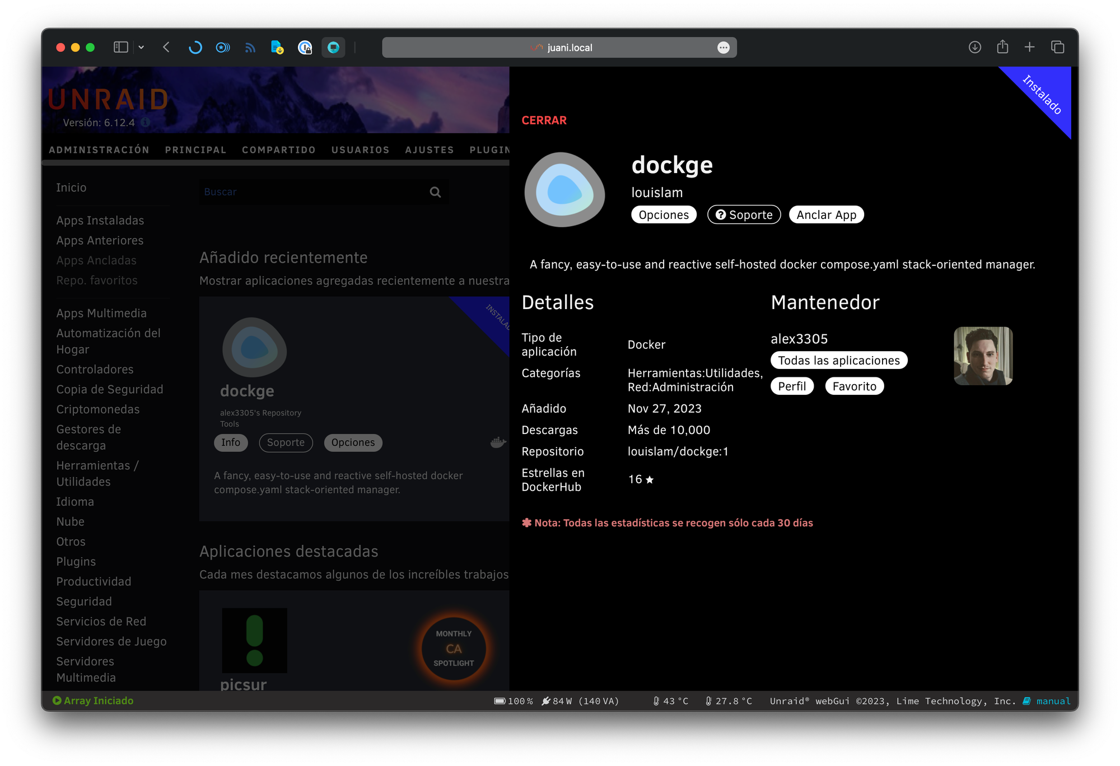Click the Array Iniciado status
The image size is (1120, 766).
93,700
